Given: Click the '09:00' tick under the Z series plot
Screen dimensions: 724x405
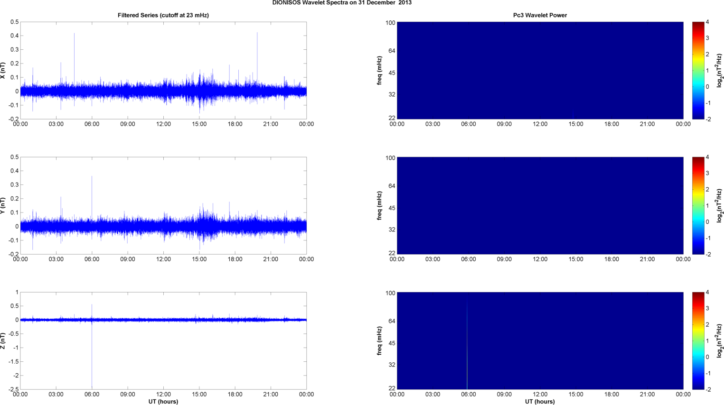Looking at the screenshot, I should 128,395.
